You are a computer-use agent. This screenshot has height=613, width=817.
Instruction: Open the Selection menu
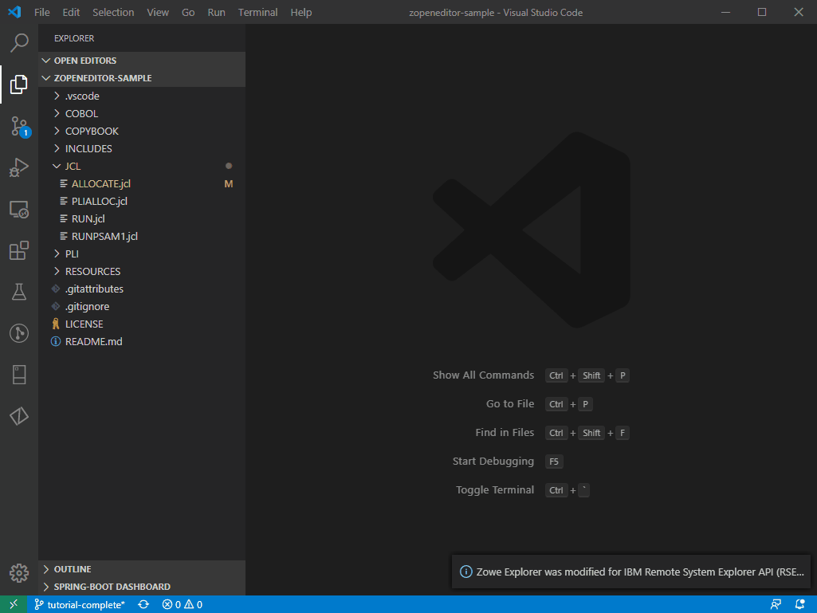point(113,12)
